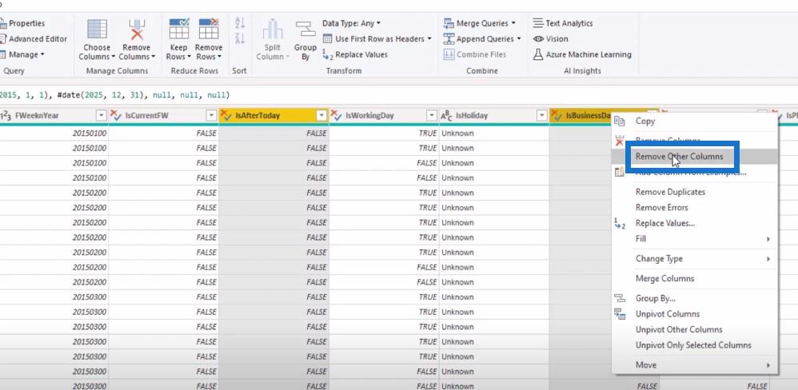Expand the Fill submenu

694,238
